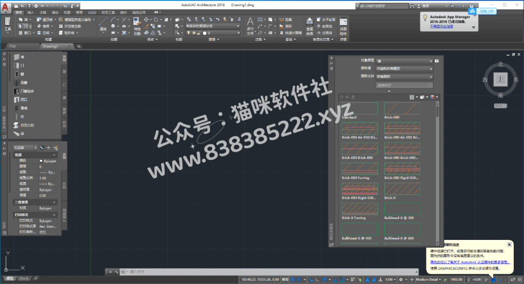
Task: Toggle layer on/off lightbulb in layer dropdown
Action: (188, 33)
